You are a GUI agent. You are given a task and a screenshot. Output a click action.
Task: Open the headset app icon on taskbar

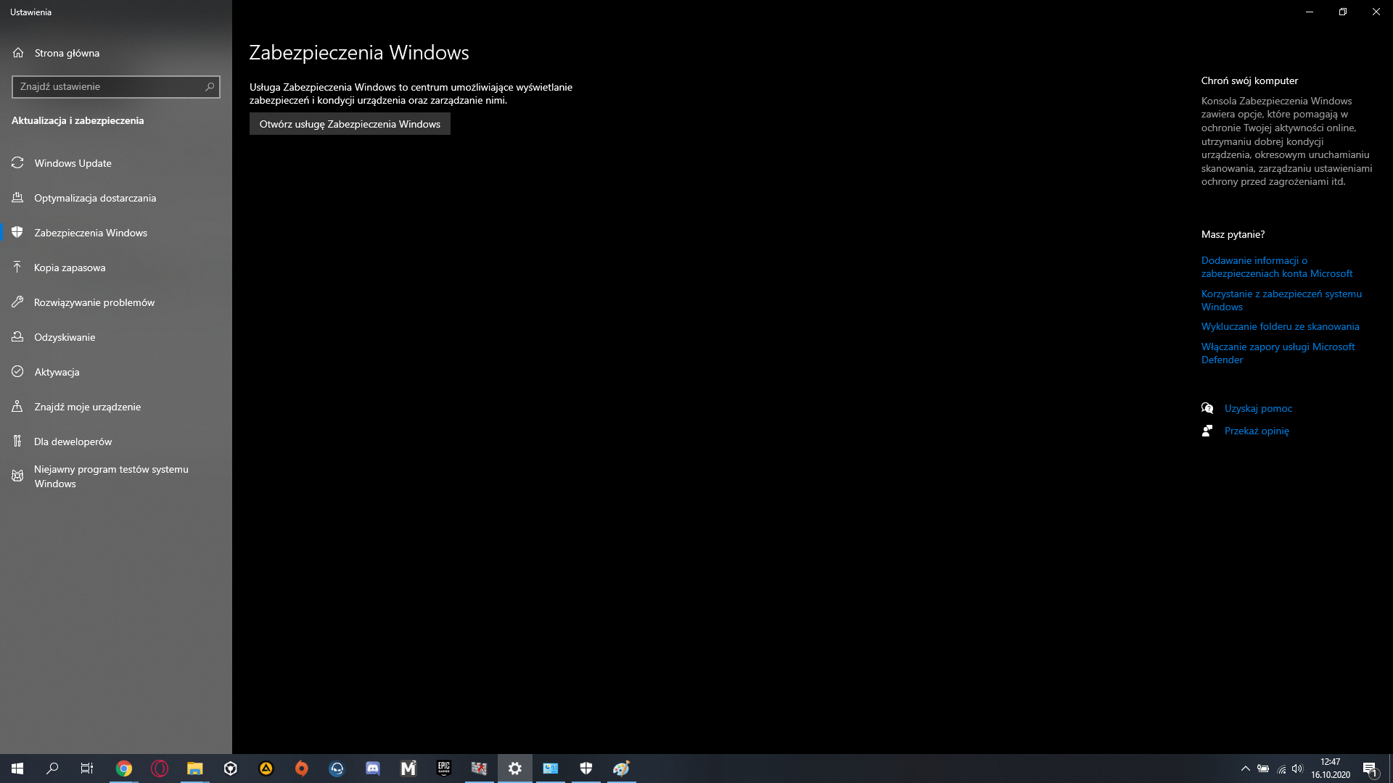click(337, 768)
